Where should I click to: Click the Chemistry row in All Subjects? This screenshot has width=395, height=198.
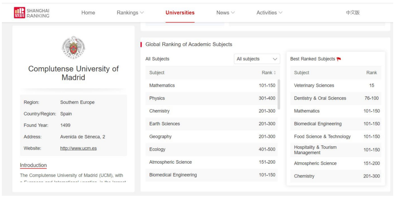[211, 111]
